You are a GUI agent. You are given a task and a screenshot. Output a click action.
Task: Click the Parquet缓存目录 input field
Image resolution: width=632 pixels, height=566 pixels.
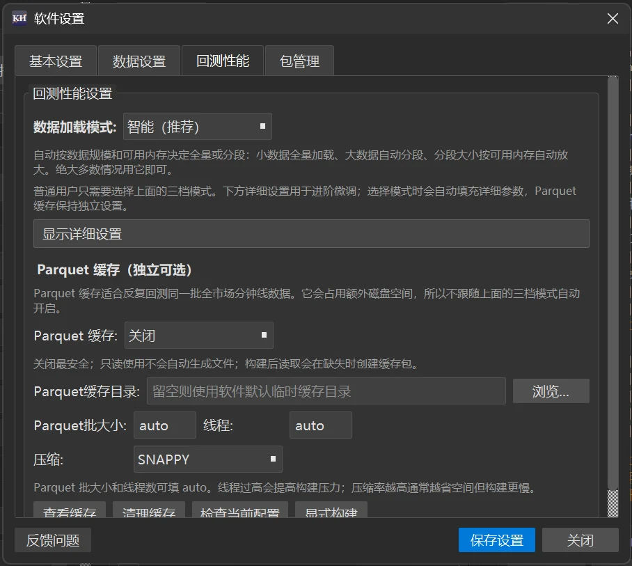click(326, 391)
